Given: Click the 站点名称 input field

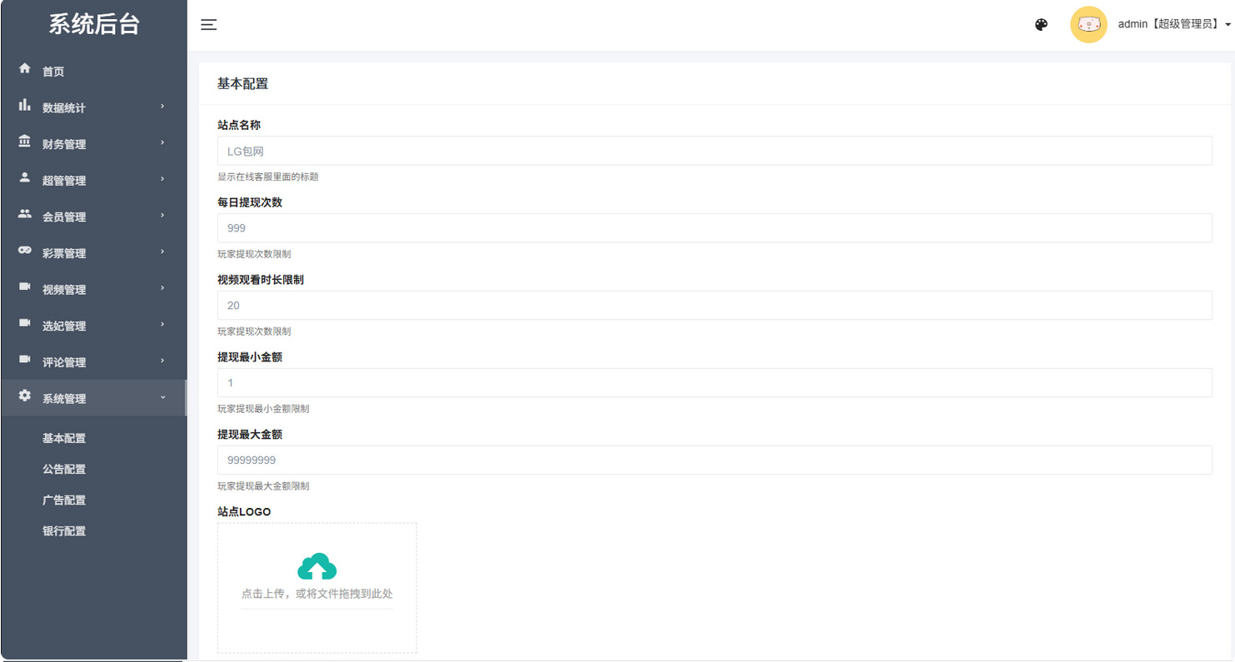Looking at the screenshot, I should click(x=714, y=151).
